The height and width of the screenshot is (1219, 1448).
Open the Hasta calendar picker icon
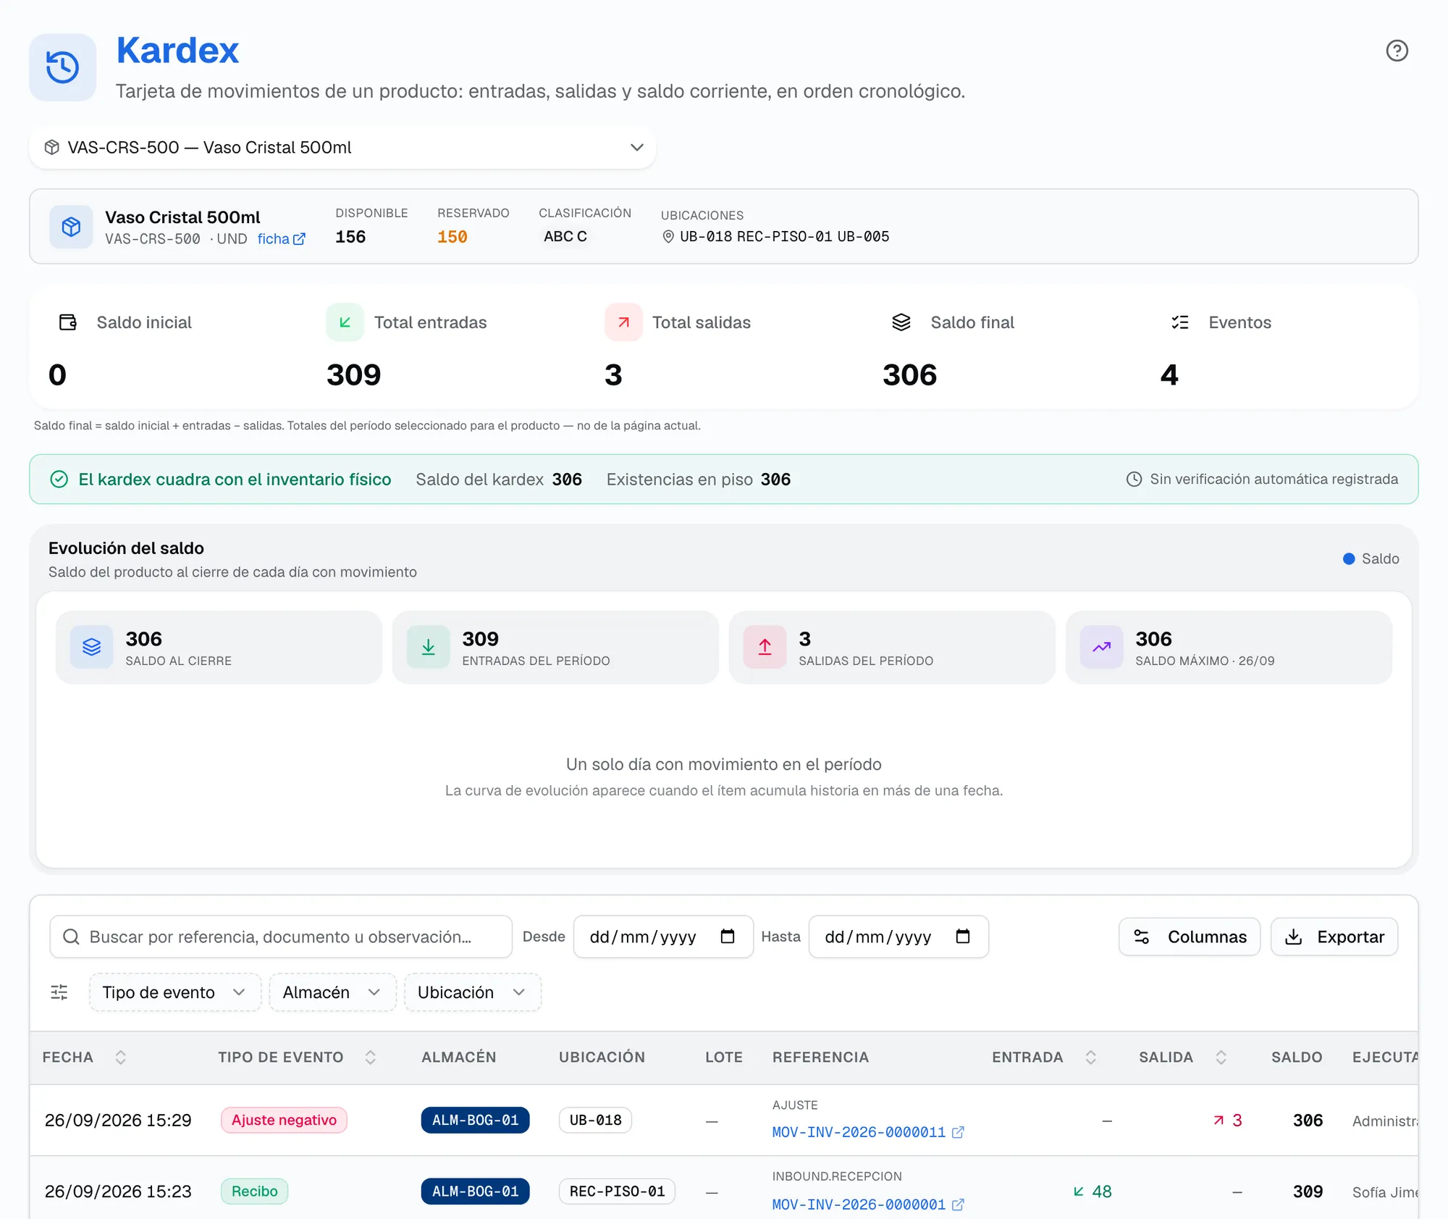click(963, 937)
